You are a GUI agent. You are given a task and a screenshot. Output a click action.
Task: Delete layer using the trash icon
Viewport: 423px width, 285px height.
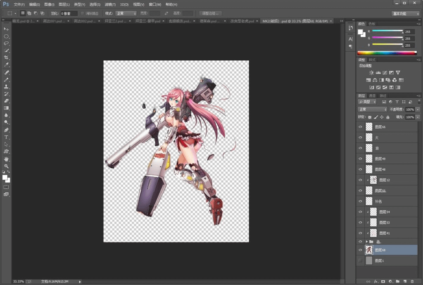tap(412, 282)
